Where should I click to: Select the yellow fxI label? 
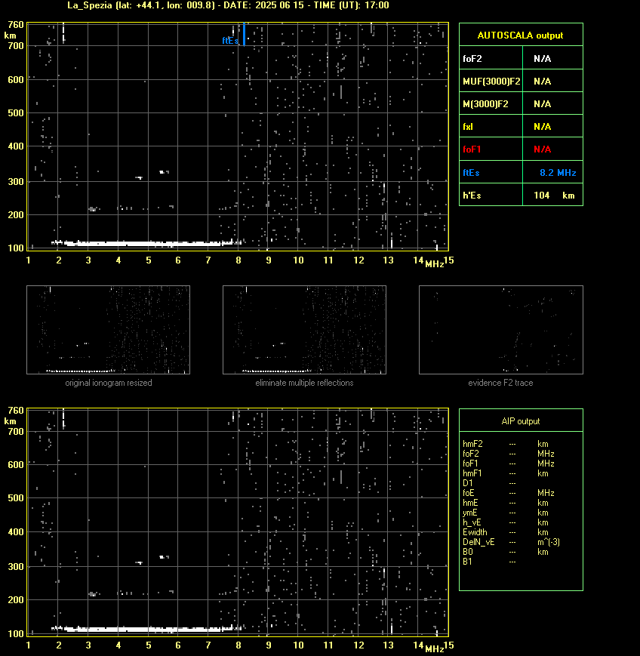coord(468,126)
